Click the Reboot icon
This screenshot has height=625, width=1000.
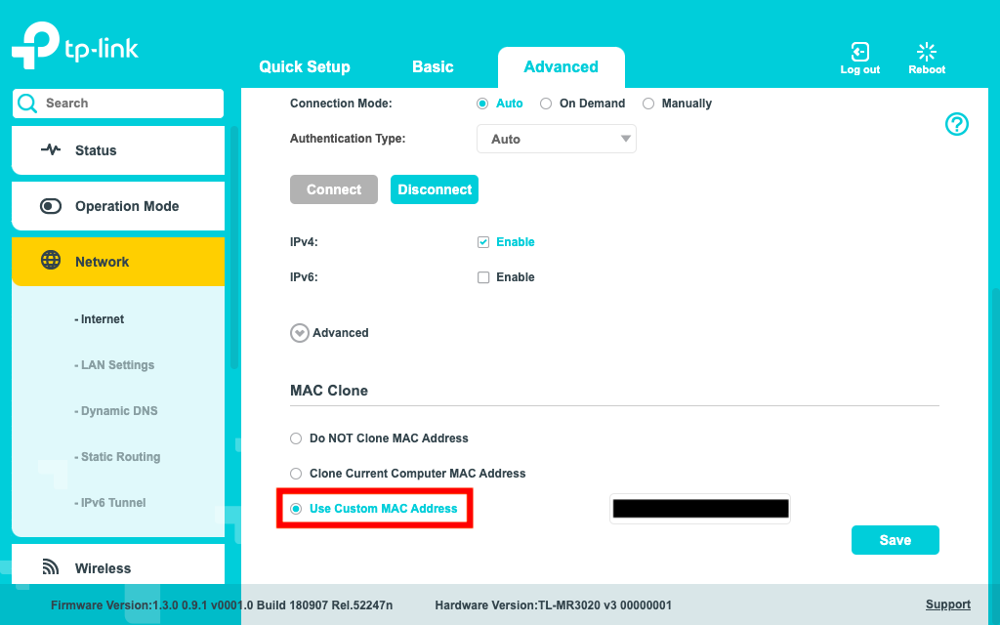pyautogui.click(x=927, y=52)
